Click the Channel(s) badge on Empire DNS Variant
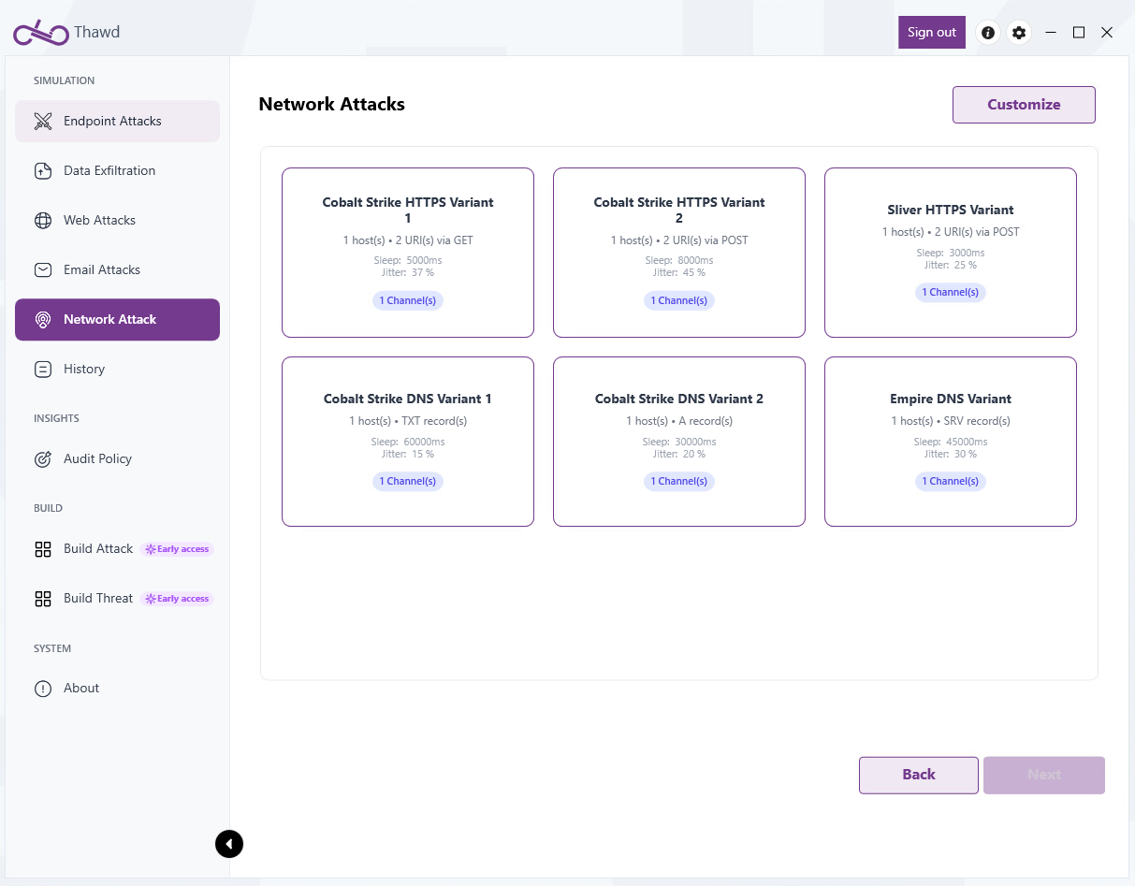This screenshot has height=886, width=1135. (x=951, y=482)
